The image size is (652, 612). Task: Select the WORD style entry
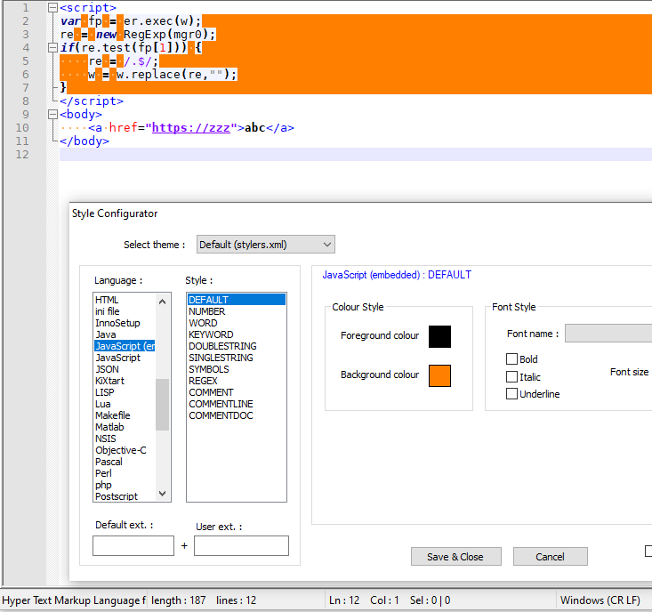coord(237,323)
